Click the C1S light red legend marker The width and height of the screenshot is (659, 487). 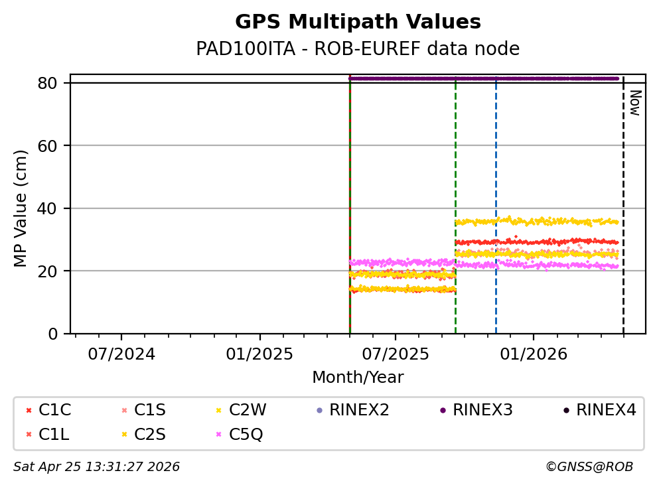tap(123, 411)
